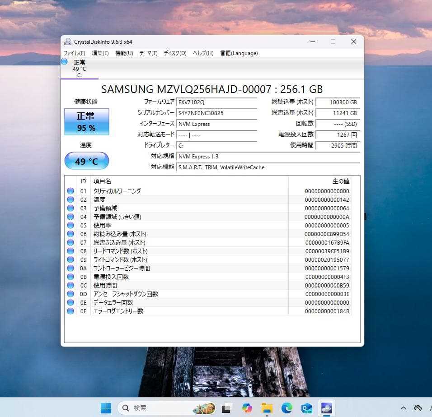The height and width of the screenshot is (417, 432).
Task: Click the 49 °C temperature button
Action: coord(86,161)
